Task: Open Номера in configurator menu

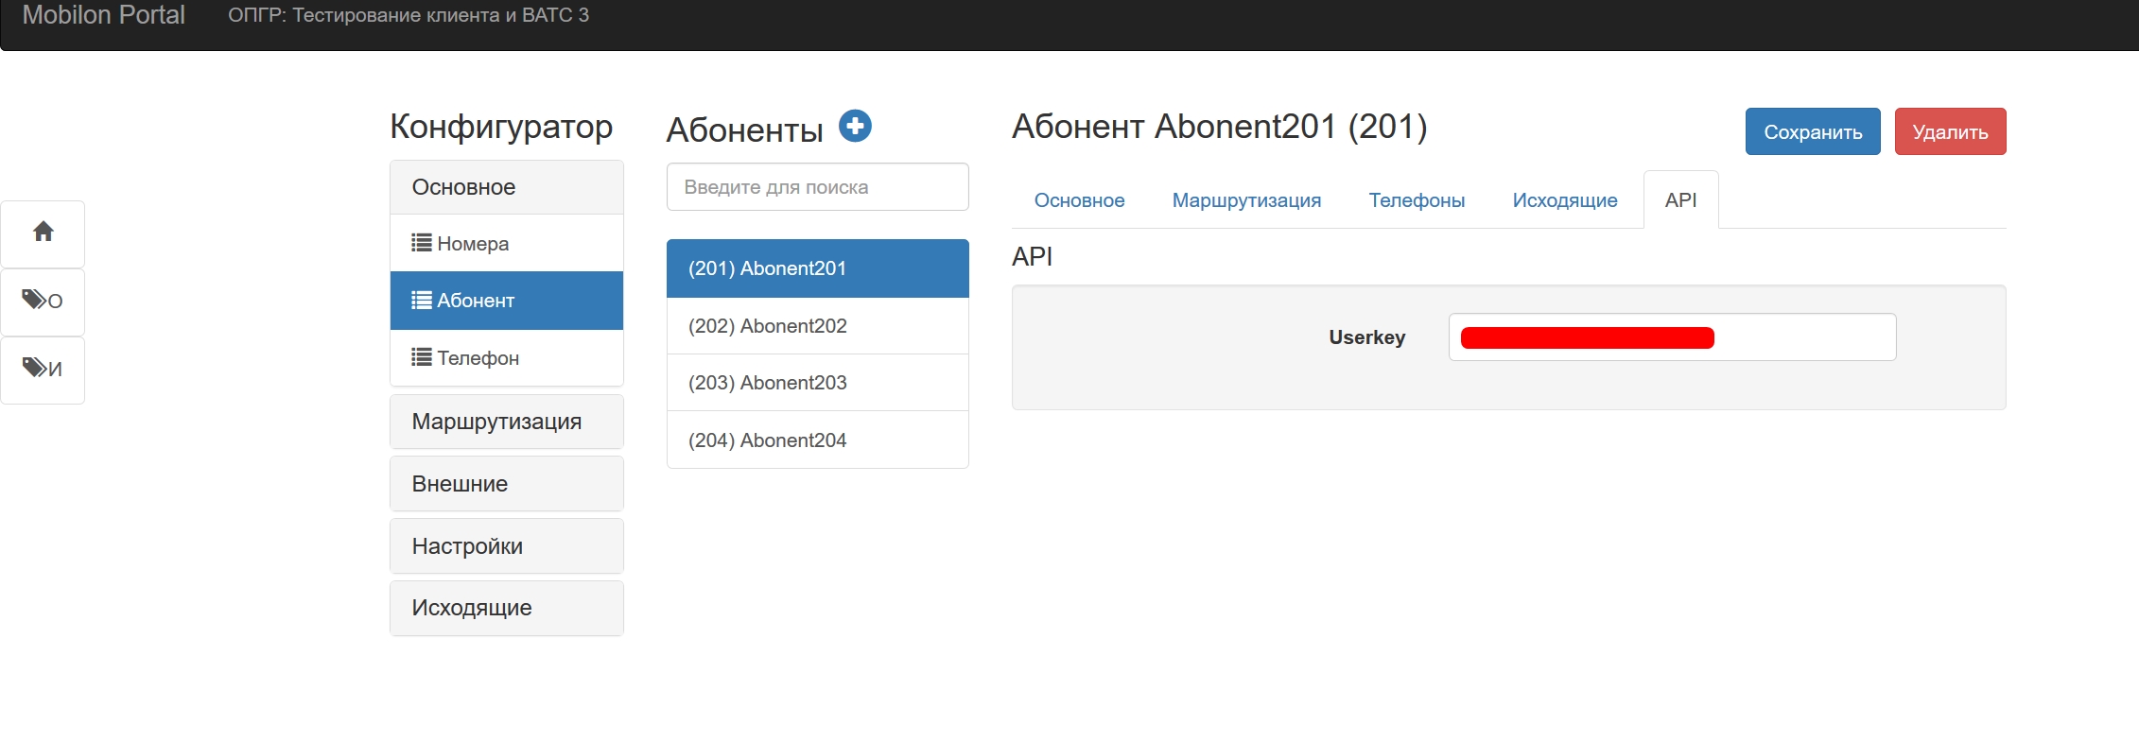Action: tap(507, 244)
